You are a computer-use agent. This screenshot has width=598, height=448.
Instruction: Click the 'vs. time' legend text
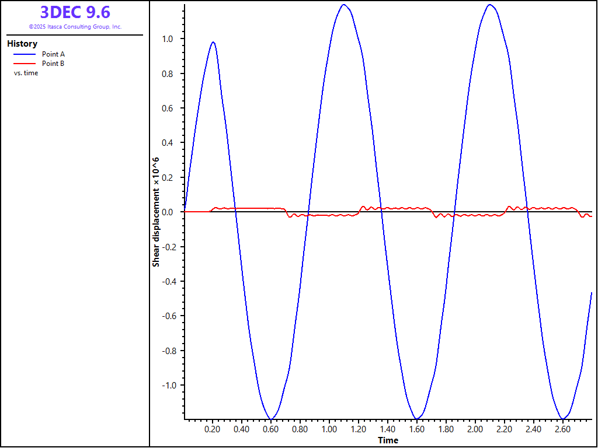(26, 73)
